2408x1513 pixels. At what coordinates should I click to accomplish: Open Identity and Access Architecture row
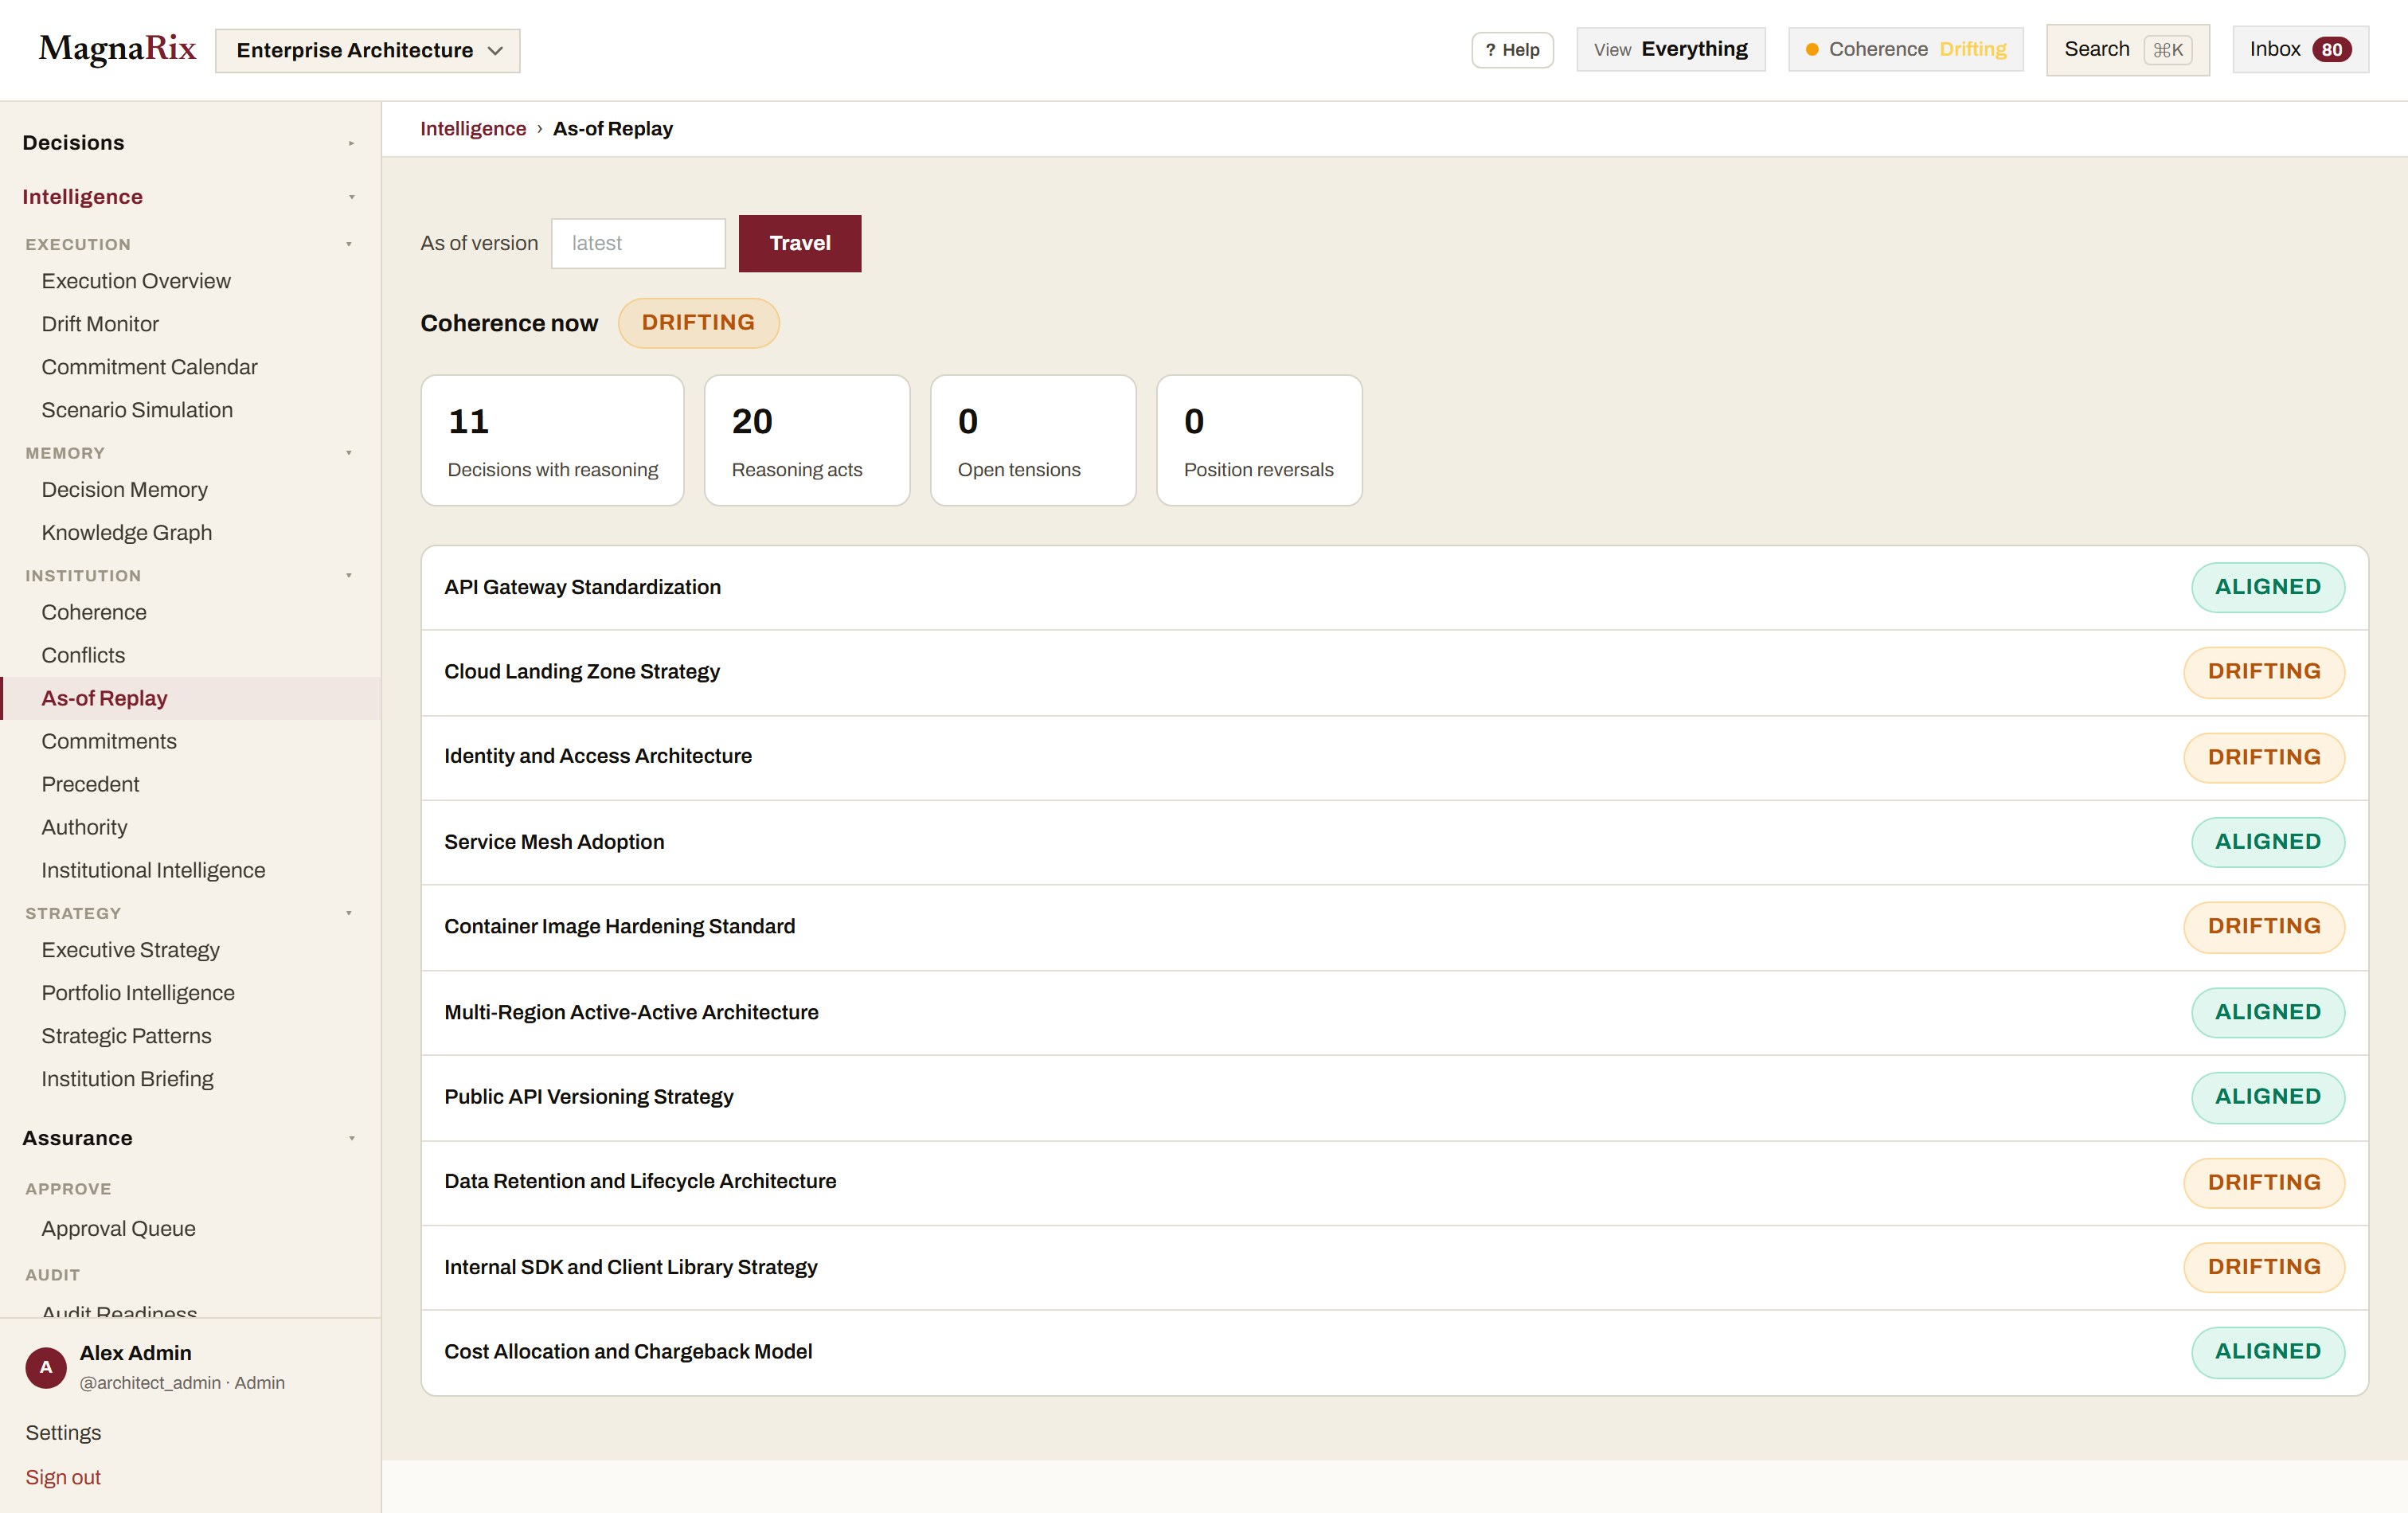point(1394,757)
